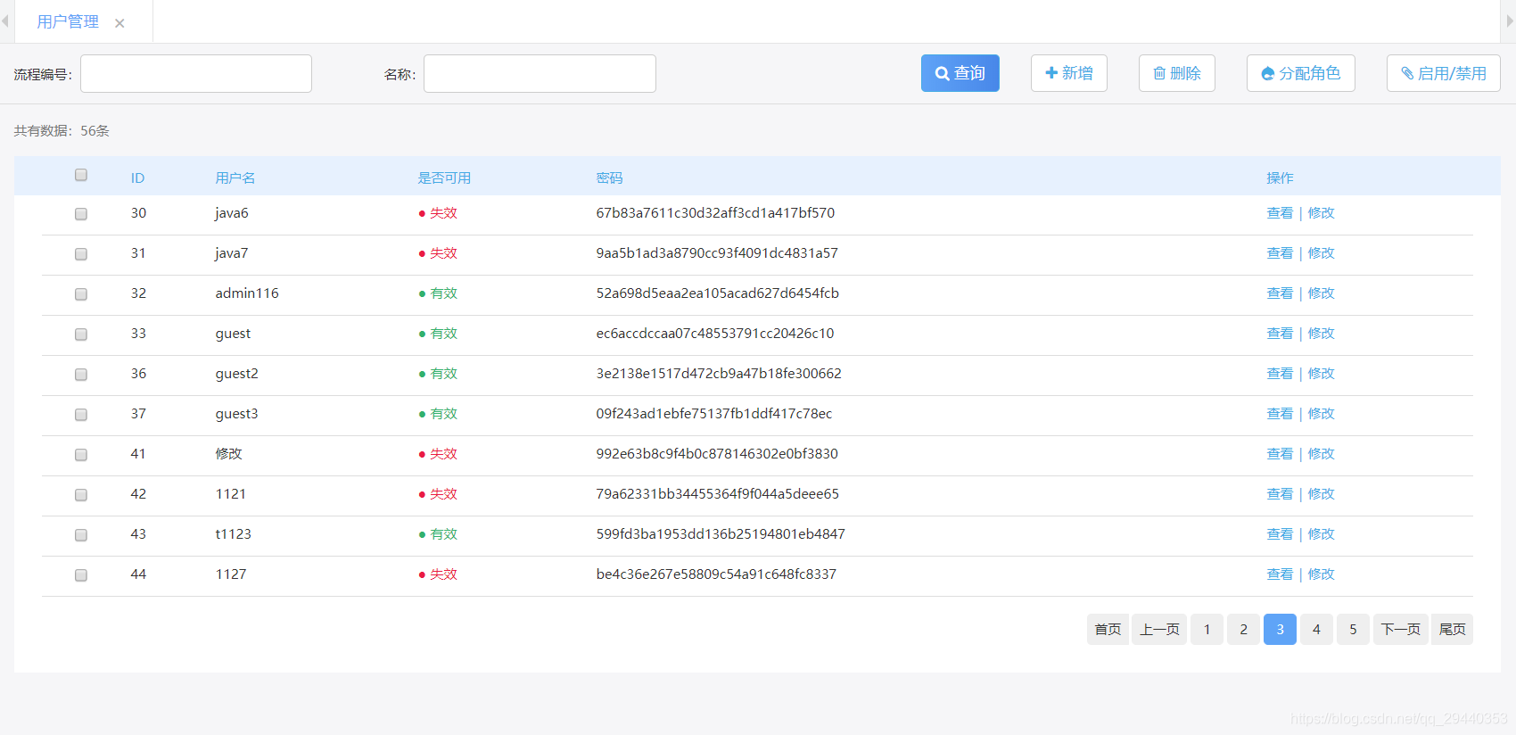The height and width of the screenshot is (735, 1516).
Task: Edit java6 using 修改 link
Action: (x=1321, y=213)
